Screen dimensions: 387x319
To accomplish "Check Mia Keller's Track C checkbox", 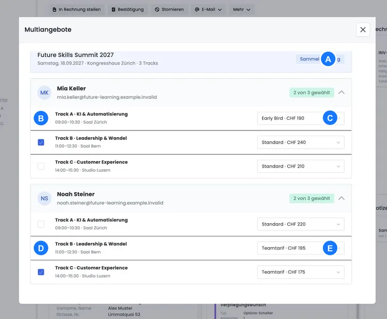I will click(41, 166).
